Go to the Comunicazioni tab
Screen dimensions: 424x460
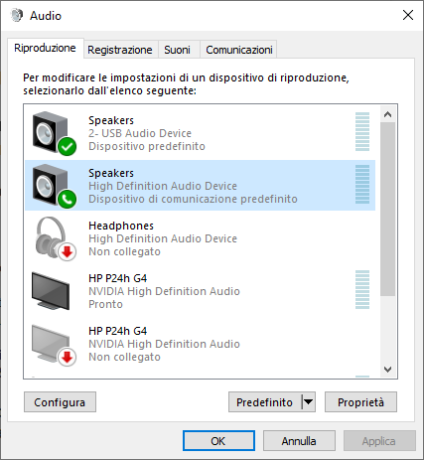(x=239, y=50)
